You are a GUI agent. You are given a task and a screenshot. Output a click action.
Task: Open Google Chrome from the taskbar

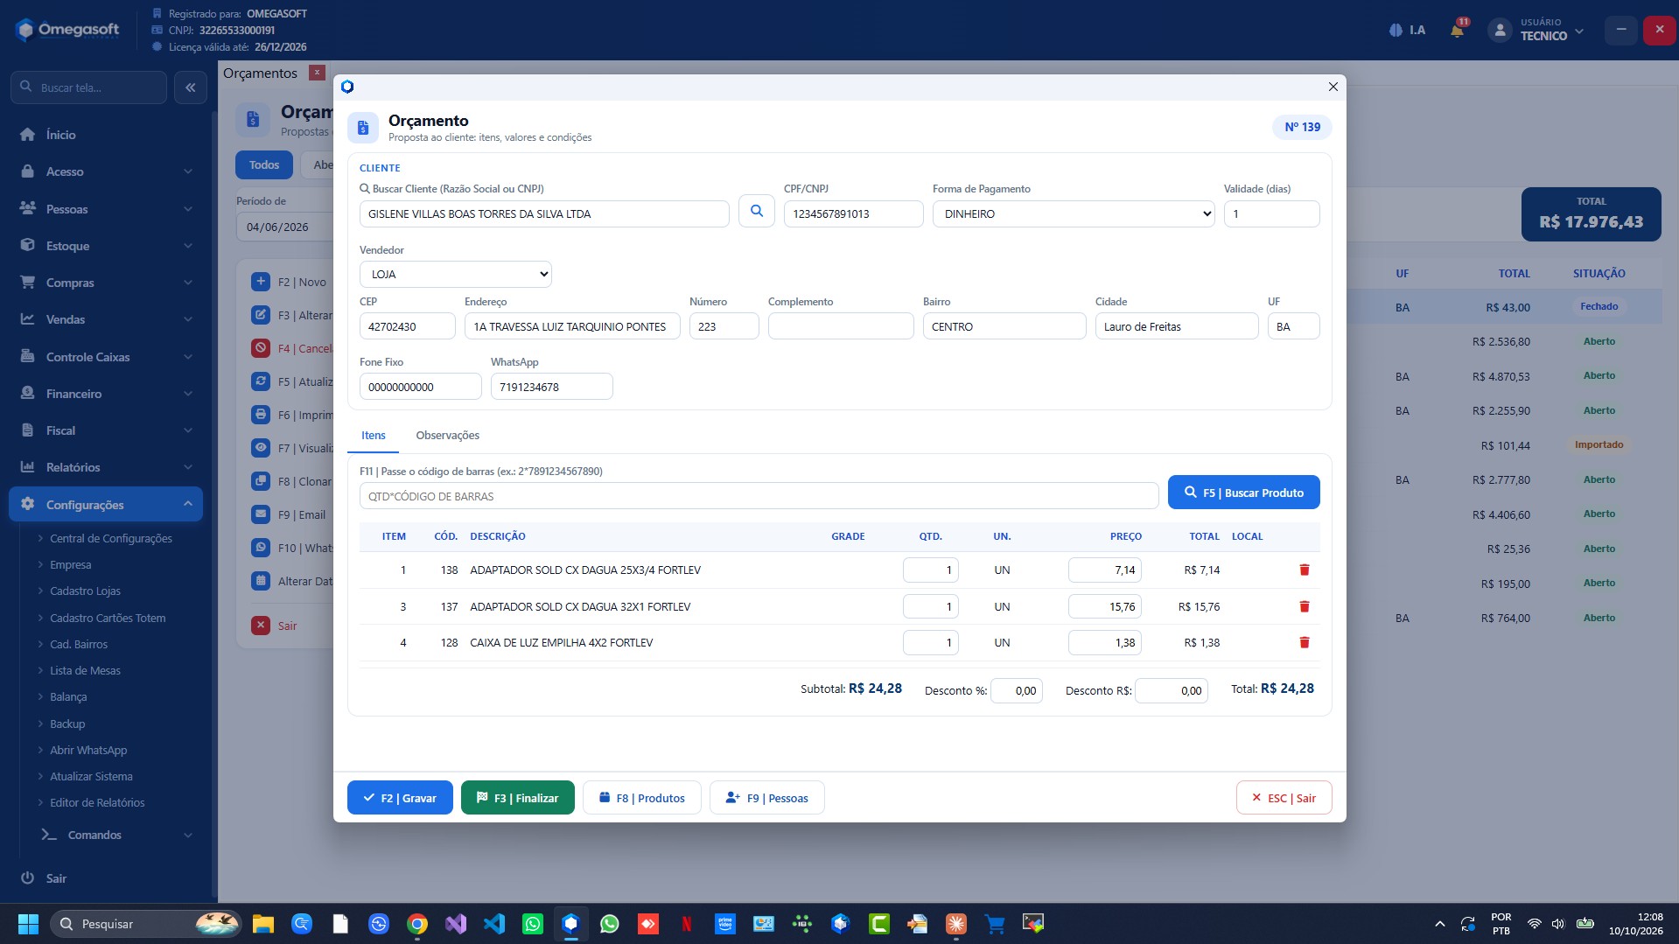[x=417, y=924]
